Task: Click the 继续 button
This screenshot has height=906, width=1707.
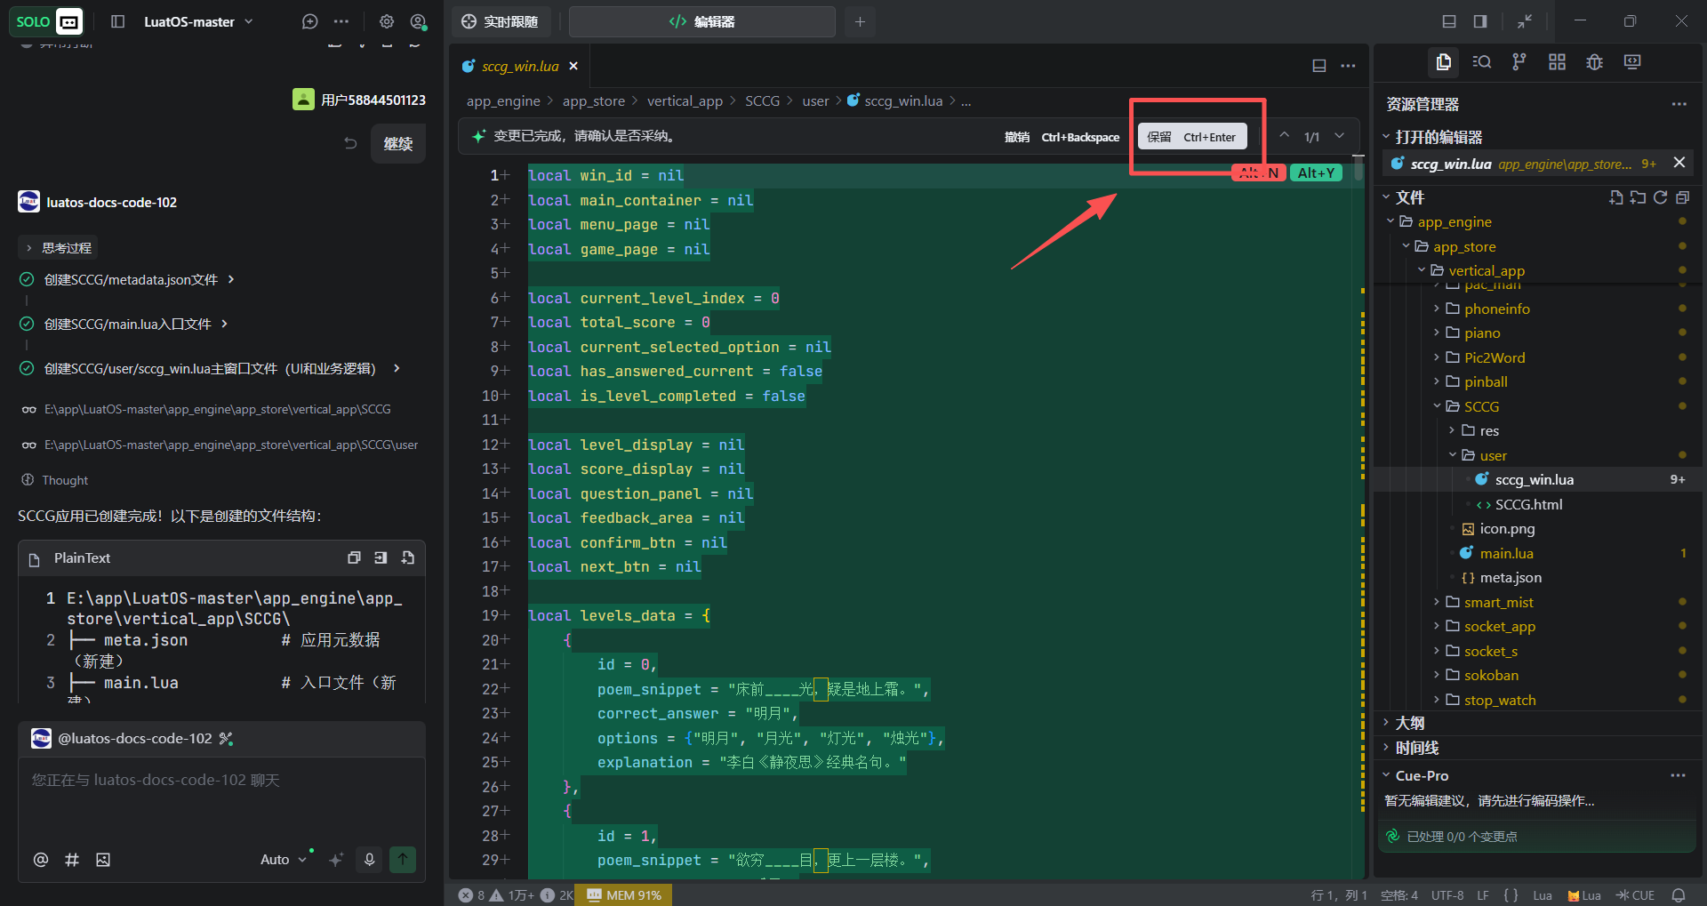Action: [x=397, y=143]
